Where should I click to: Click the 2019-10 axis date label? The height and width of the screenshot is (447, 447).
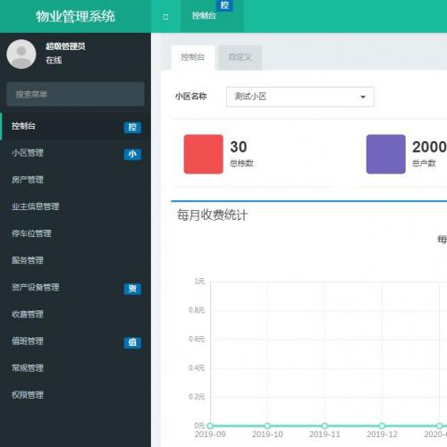[267, 434]
